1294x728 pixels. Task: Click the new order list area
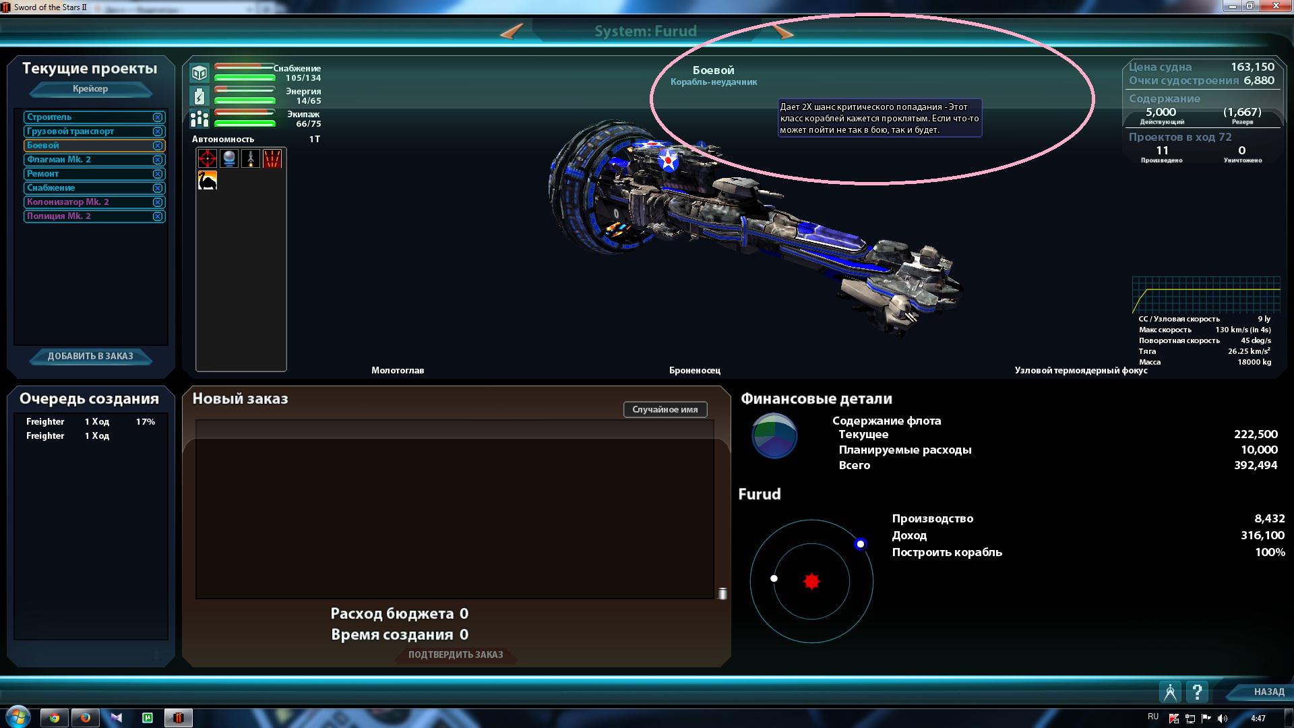[455, 509]
